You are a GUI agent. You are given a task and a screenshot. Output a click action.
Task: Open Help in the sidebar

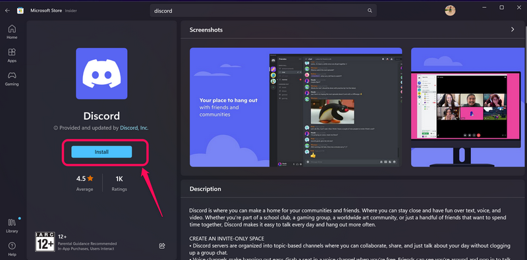point(12,249)
